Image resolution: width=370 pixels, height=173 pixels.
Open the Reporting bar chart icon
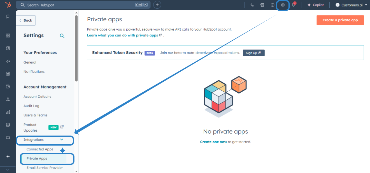(x=8, y=112)
